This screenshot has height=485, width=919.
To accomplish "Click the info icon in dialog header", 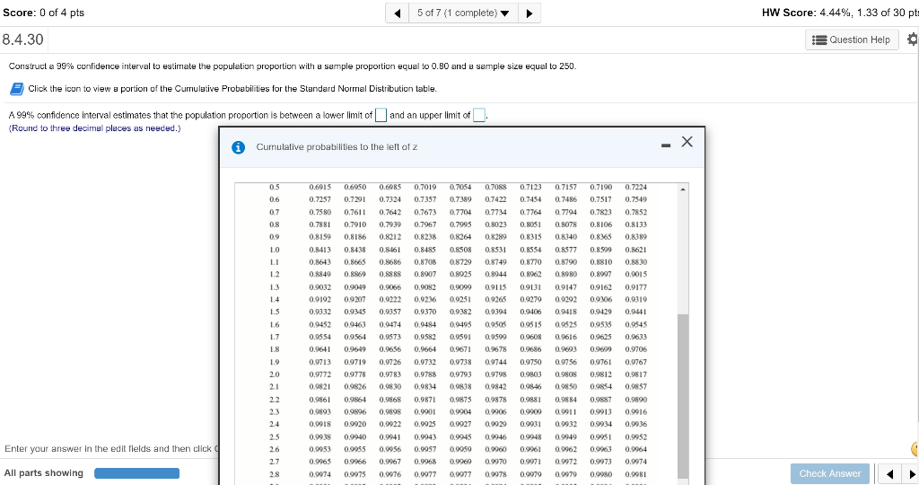I will click(x=238, y=147).
